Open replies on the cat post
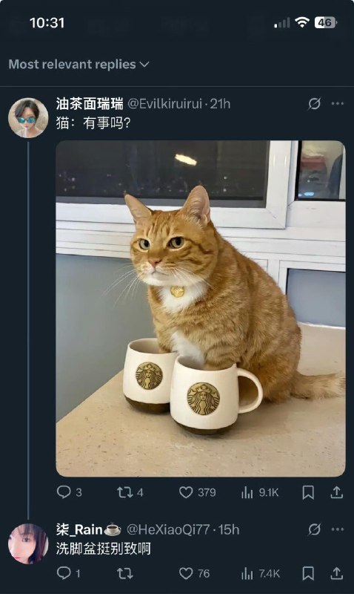 click(x=69, y=492)
